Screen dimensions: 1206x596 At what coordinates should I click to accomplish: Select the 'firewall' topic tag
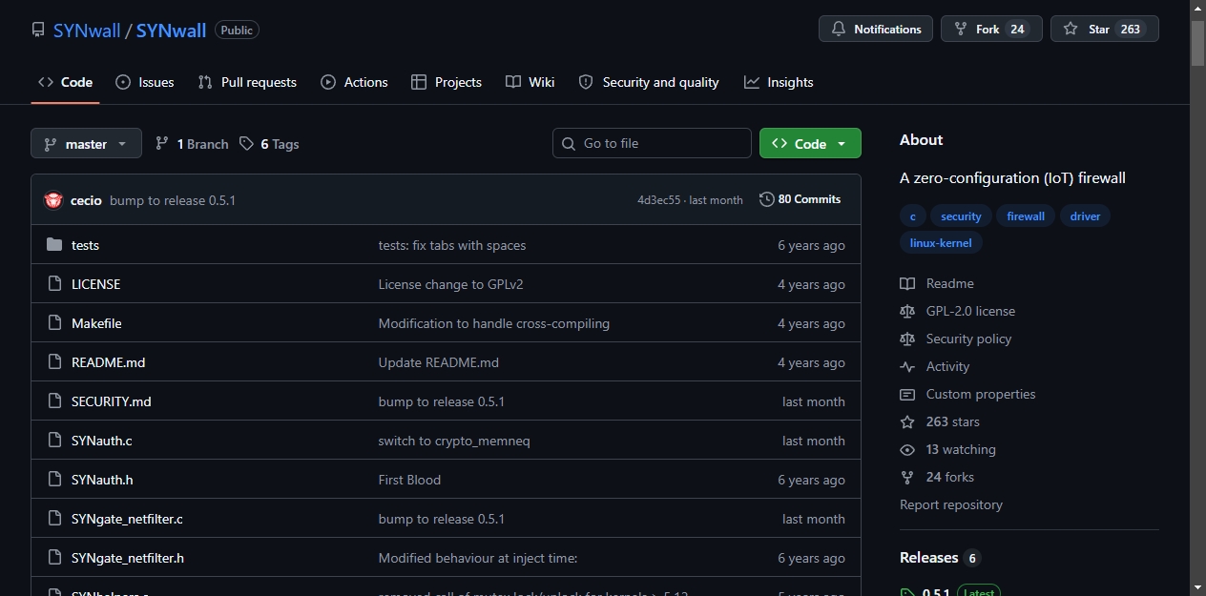pos(1026,216)
